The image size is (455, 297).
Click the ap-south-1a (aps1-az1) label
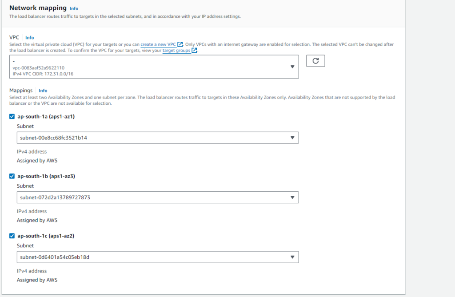[46, 117]
